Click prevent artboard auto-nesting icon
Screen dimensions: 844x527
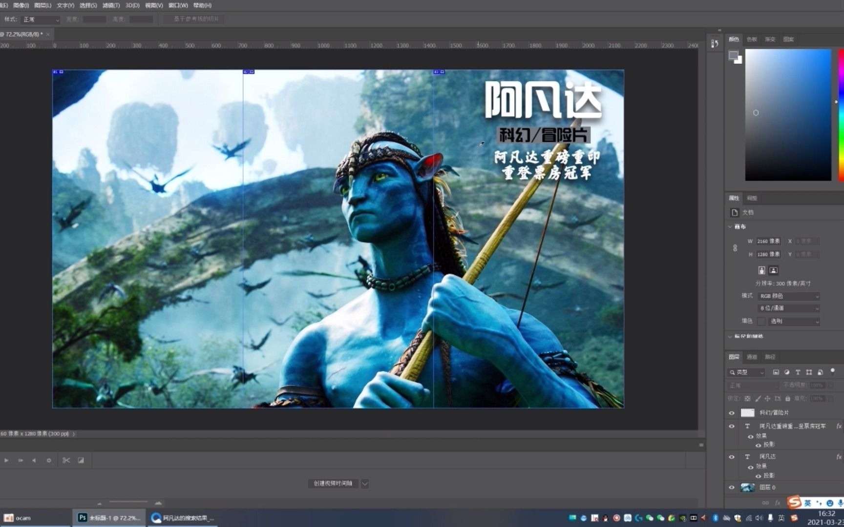[x=778, y=399]
